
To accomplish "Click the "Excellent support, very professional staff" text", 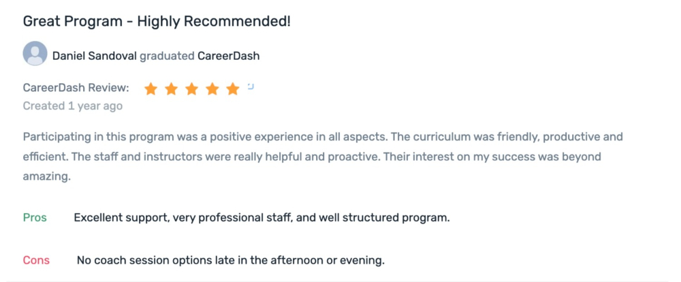I will [183, 218].
